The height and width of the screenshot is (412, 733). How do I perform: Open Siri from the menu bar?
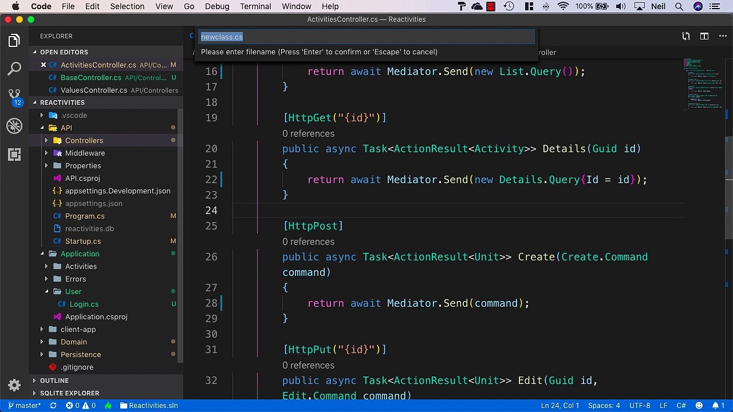coord(698,6)
